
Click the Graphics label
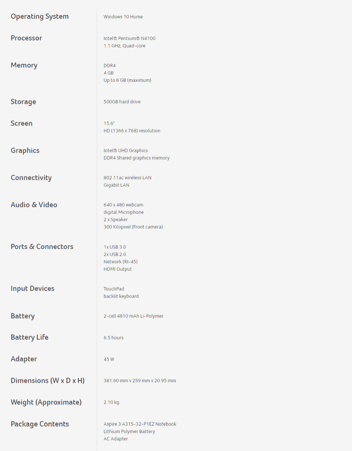[x=25, y=150]
